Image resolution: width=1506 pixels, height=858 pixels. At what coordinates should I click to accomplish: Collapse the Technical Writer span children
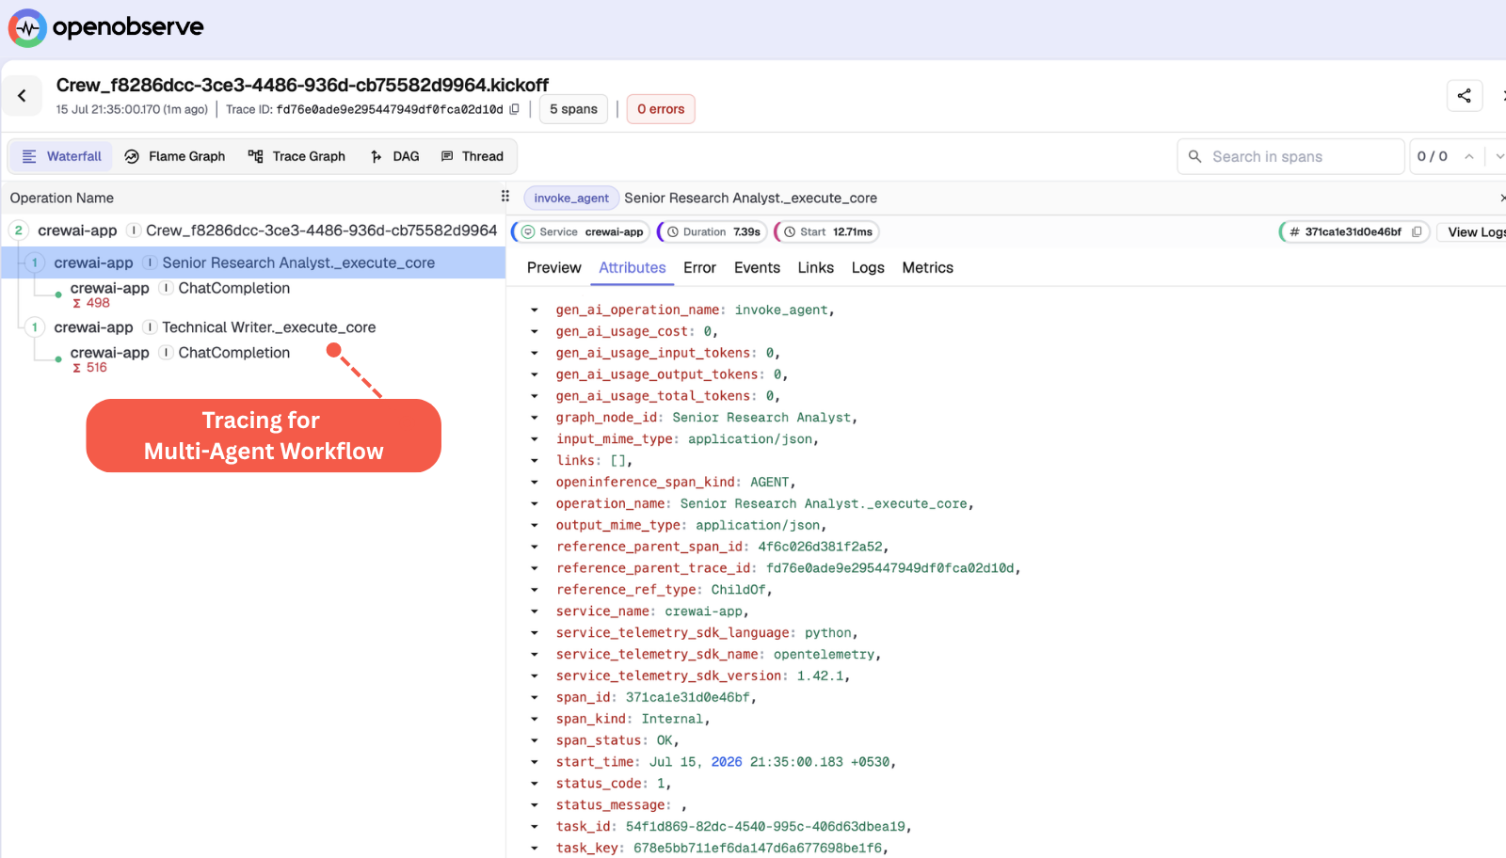(x=35, y=327)
